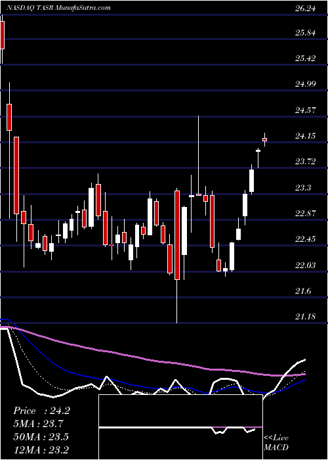Click the 12MA : 23.2 readout
The image size is (328, 460).
click(41, 449)
